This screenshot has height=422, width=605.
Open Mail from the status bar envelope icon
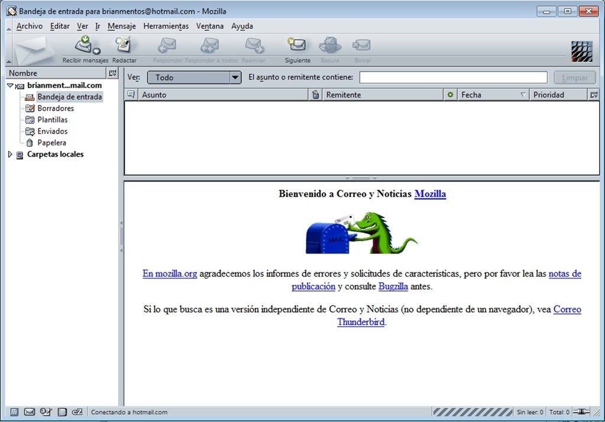coord(30,412)
